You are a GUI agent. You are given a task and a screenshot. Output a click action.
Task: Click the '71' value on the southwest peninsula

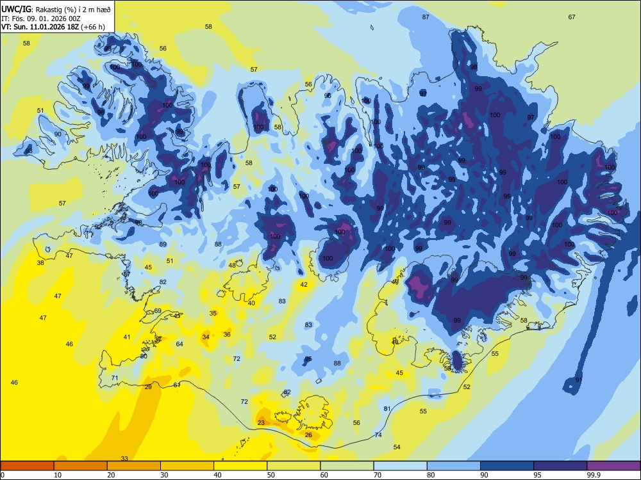point(115,378)
